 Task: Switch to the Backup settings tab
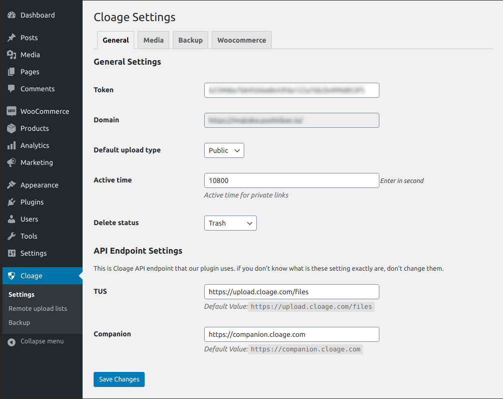[190, 40]
